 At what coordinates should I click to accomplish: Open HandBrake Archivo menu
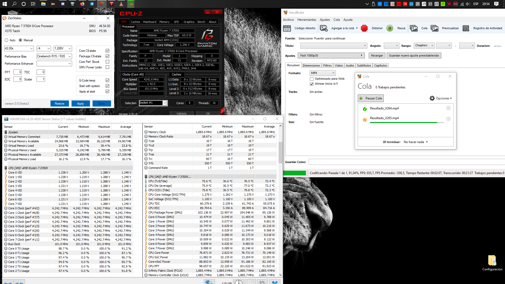click(288, 20)
